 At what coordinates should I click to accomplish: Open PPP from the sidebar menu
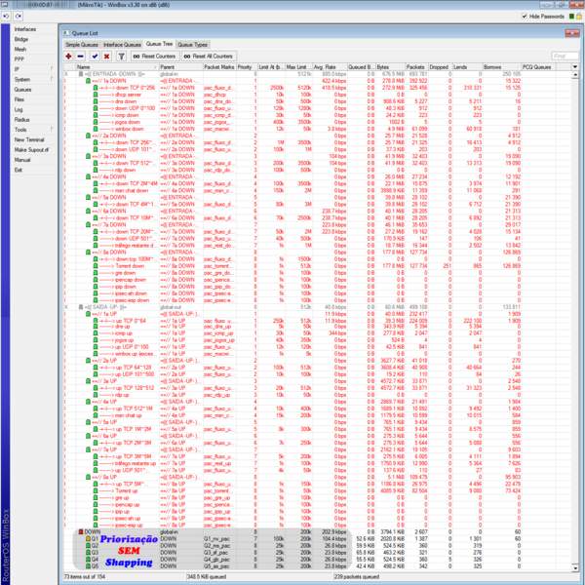(19, 59)
